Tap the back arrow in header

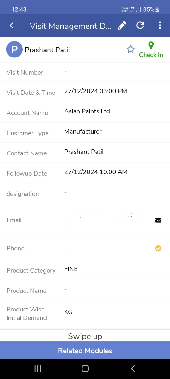(x=12, y=26)
